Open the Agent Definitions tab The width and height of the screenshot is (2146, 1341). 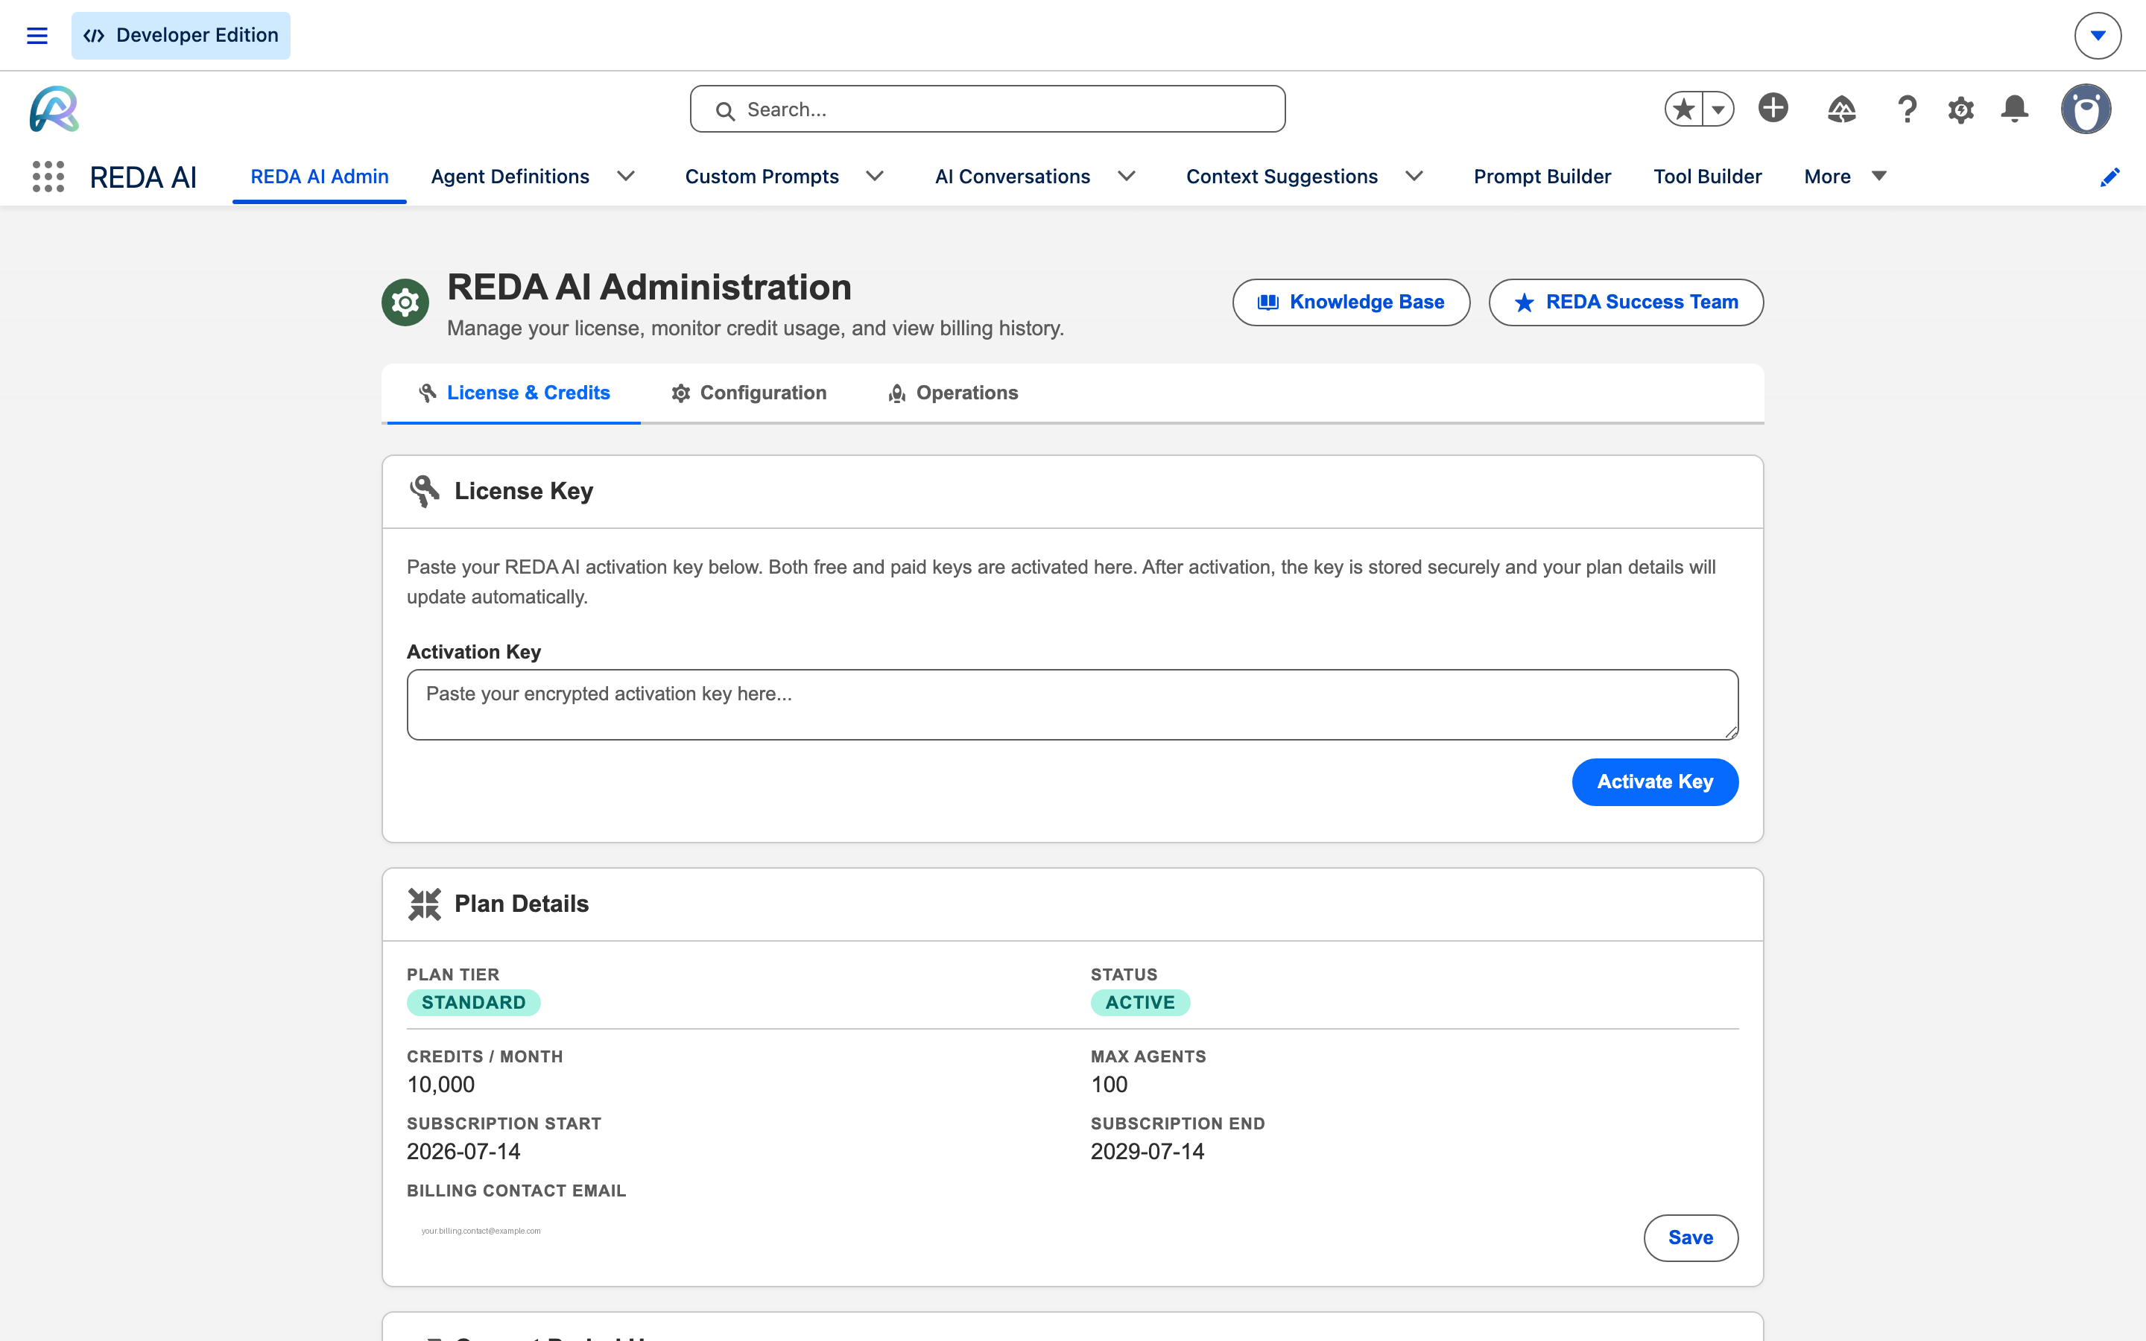510,177
